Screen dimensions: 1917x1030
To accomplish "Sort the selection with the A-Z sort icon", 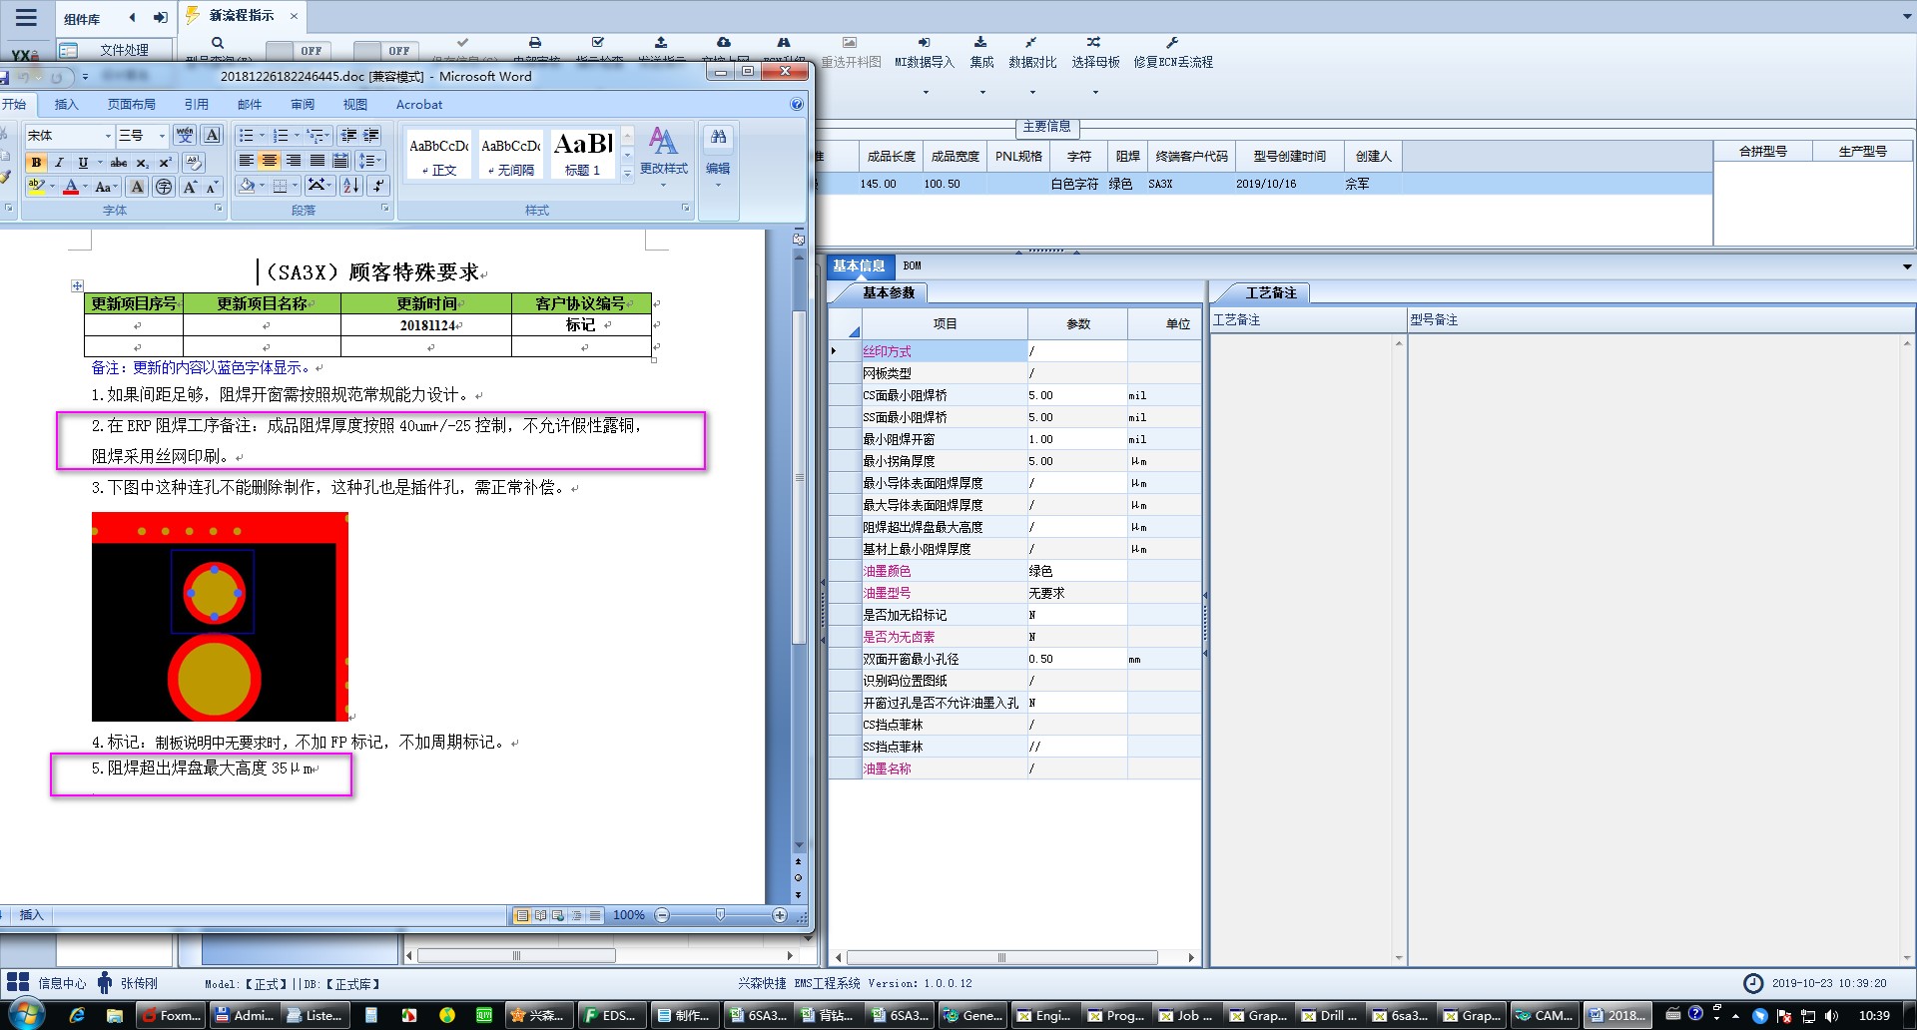I will pyautogui.click(x=351, y=186).
